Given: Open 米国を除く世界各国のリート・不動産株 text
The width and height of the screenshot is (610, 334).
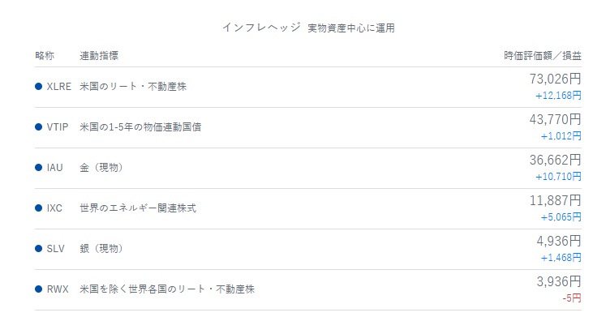Looking at the screenshot, I should [167, 289].
